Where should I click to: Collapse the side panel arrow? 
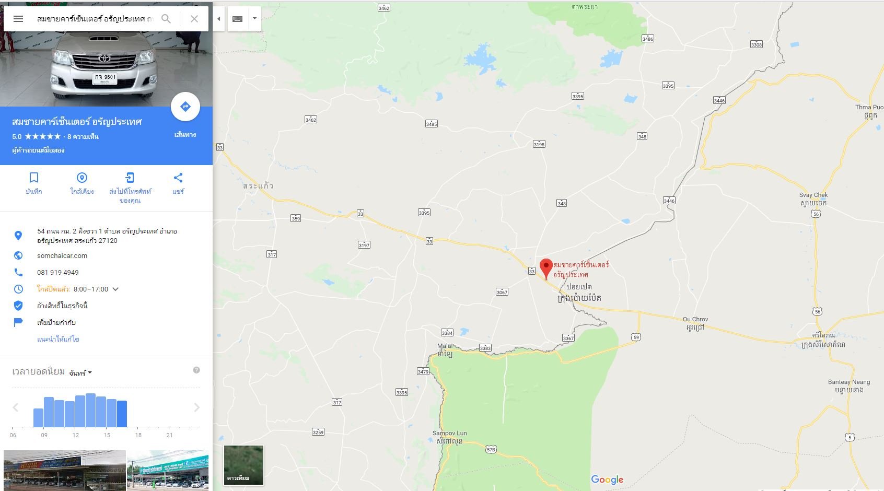pyautogui.click(x=219, y=19)
